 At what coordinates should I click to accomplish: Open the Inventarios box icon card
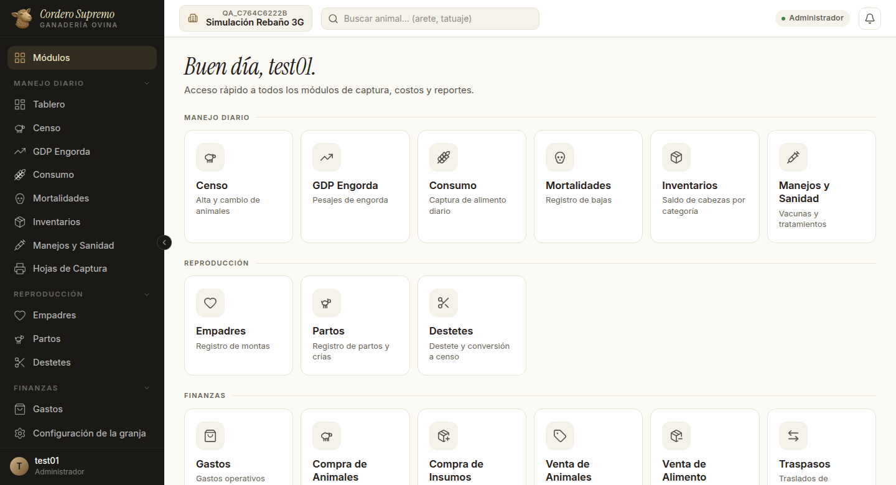click(705, 186)
